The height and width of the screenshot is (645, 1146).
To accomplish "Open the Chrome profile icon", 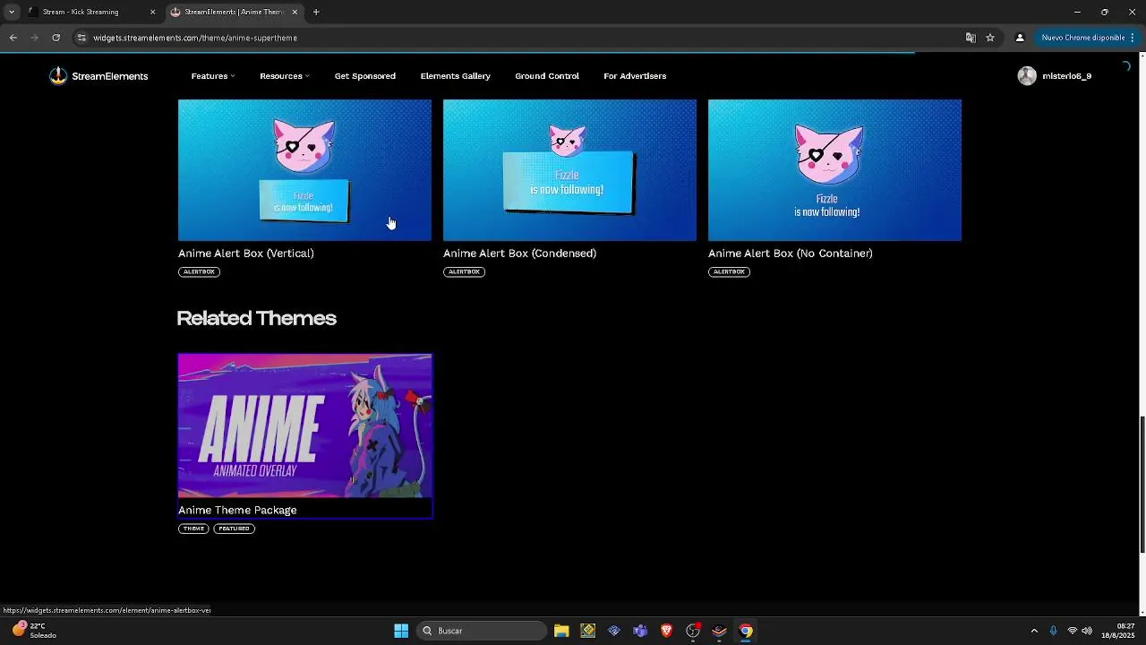I will pos(1020,38).
